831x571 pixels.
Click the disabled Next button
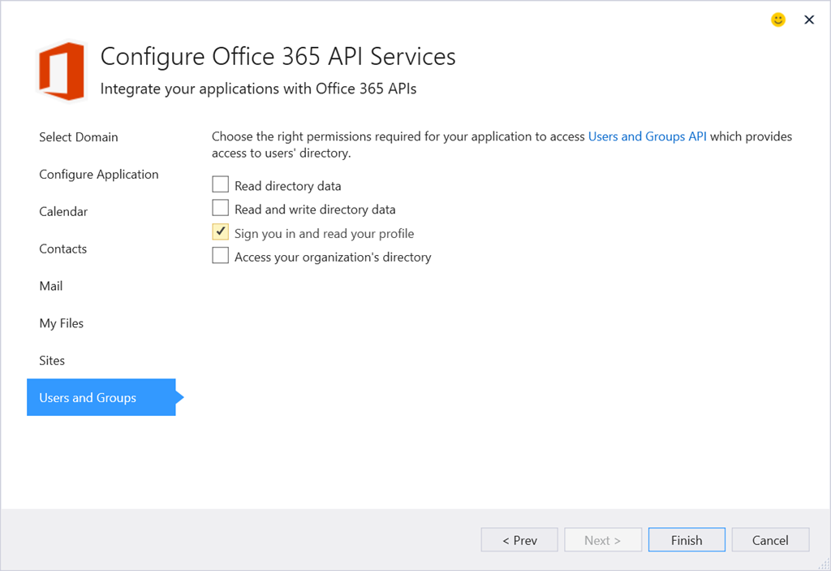[603, 539]
